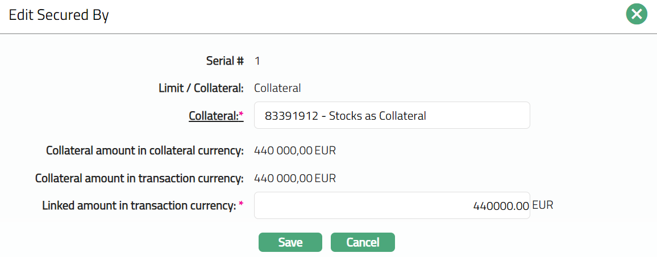
Task: Click the Edit Secured By title
Action: [x=59, y=15]
